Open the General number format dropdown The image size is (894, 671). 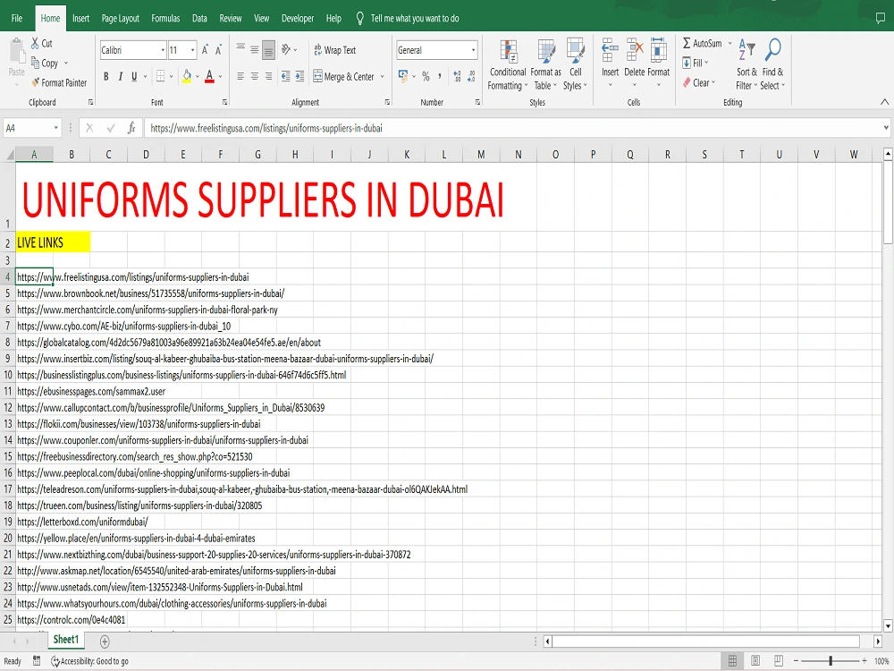[x=473, y=50]
